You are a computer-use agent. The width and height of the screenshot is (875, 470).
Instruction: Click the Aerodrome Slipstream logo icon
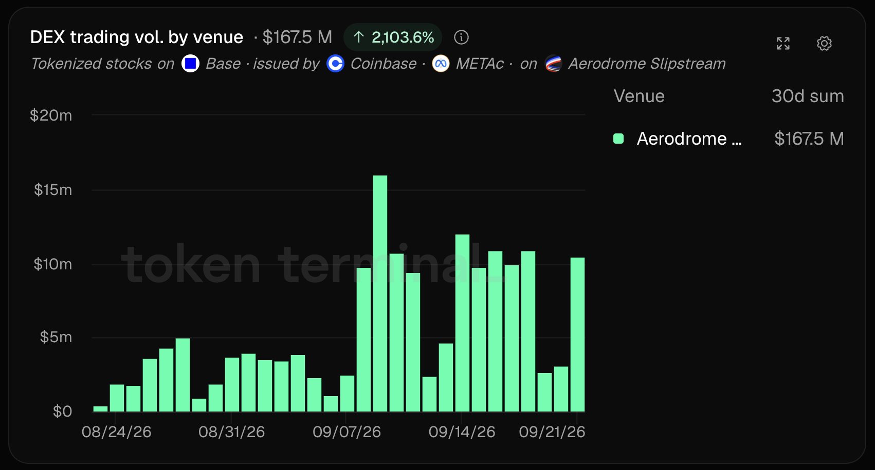point(553,64)
